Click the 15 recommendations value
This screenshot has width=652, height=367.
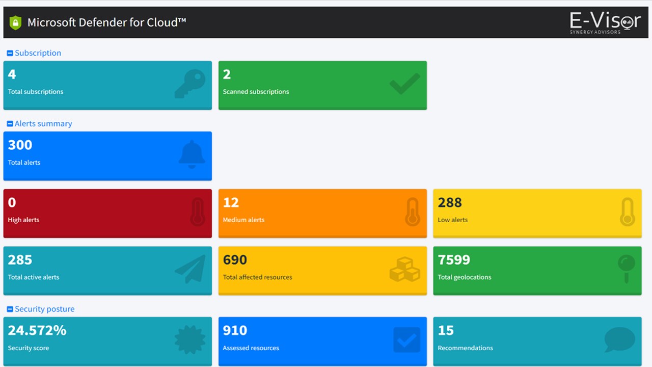[x=446, y=330]
